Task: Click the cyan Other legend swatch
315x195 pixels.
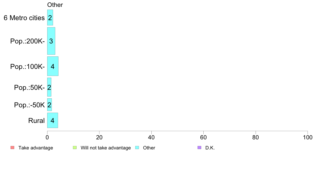Action: click(137, 148)
